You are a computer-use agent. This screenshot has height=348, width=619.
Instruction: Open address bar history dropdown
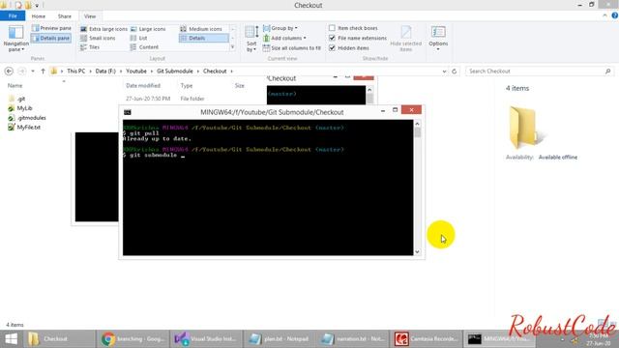coord(444,72)
